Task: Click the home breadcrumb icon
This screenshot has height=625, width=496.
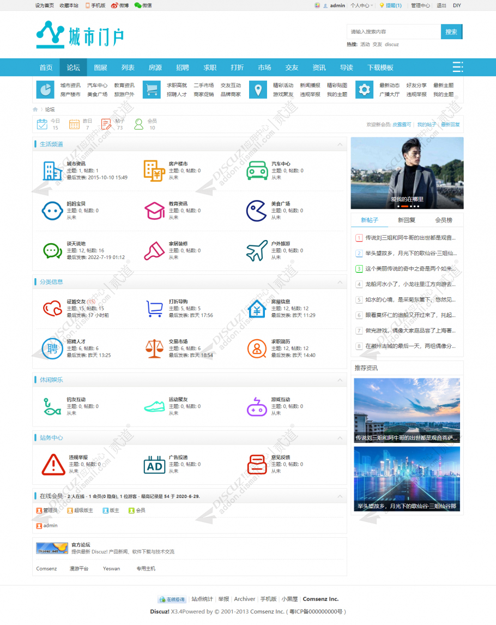Action: point(35,109)
